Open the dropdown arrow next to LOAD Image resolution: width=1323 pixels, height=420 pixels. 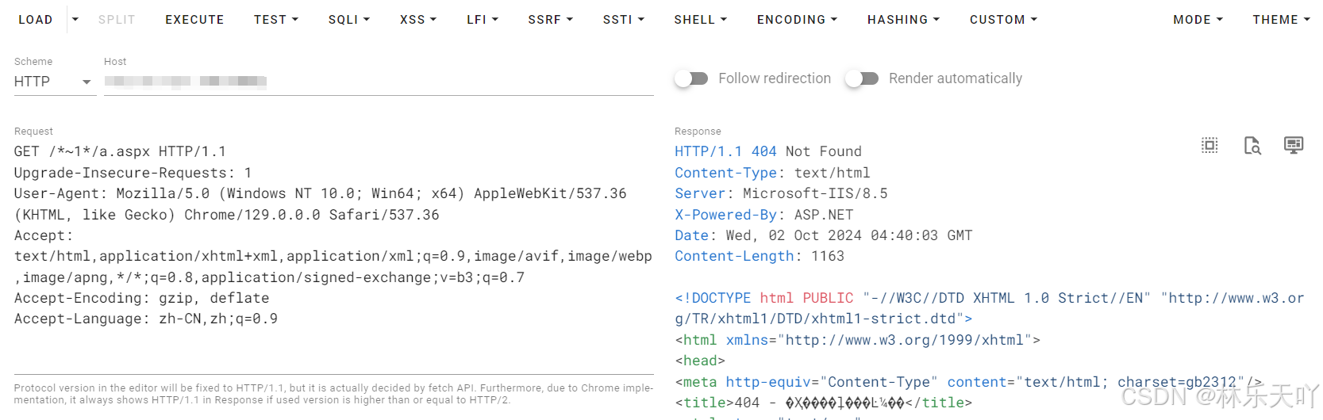[75, 20]
